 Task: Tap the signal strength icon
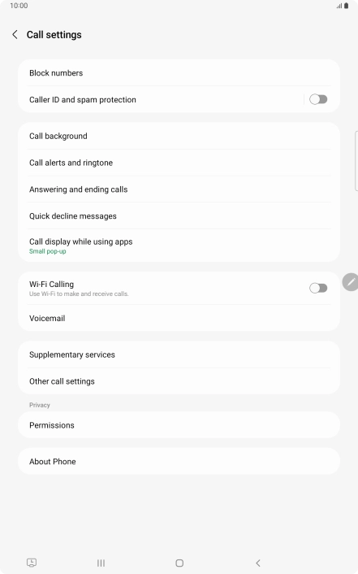[x=339, y=6]
